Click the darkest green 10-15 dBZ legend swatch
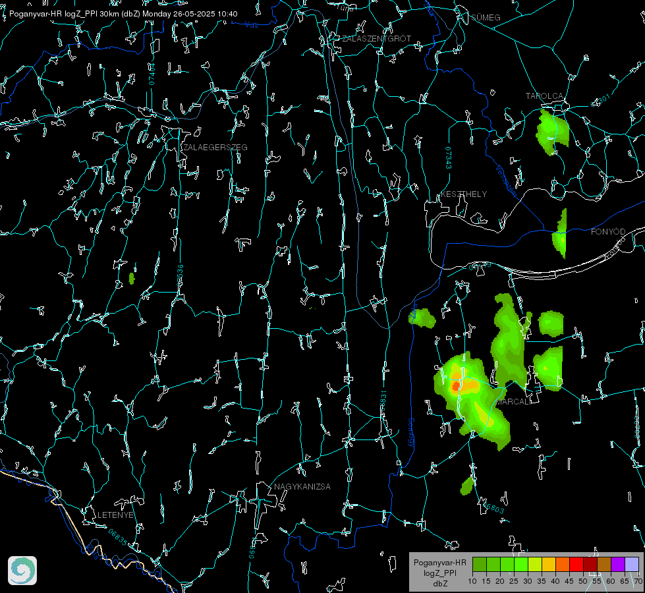Viewport: 645px width, 593px height. click(x=480, y=564)
